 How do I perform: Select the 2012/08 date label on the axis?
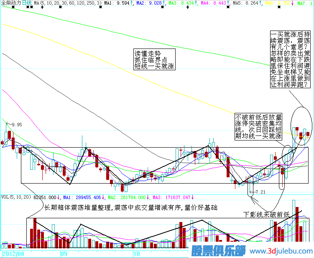click(x=13, y=254)
